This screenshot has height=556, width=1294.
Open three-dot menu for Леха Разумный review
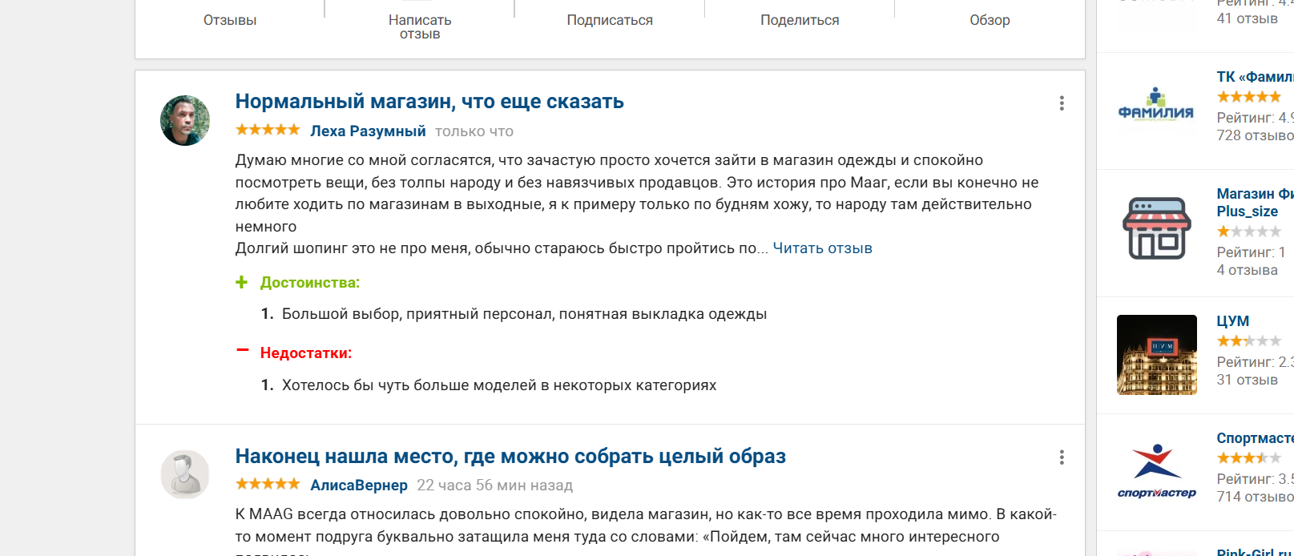point(1062,103)
